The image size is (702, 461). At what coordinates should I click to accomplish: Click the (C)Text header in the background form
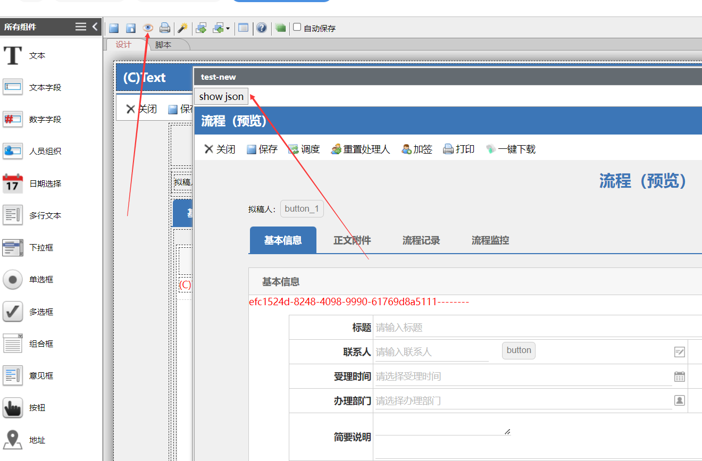click(x=144, y=78)
